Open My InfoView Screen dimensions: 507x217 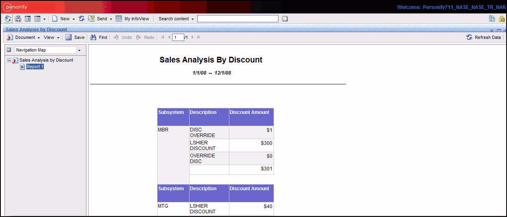pos(132,19)
